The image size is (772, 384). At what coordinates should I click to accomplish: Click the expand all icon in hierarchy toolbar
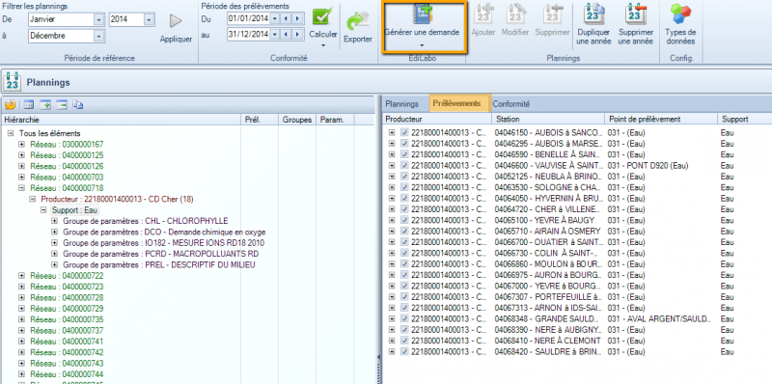point(45,104)
